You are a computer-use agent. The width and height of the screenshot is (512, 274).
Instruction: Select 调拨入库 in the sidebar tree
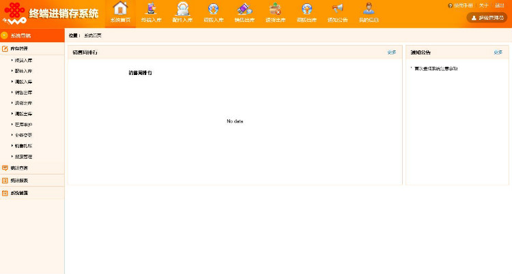tap(23, 82)
